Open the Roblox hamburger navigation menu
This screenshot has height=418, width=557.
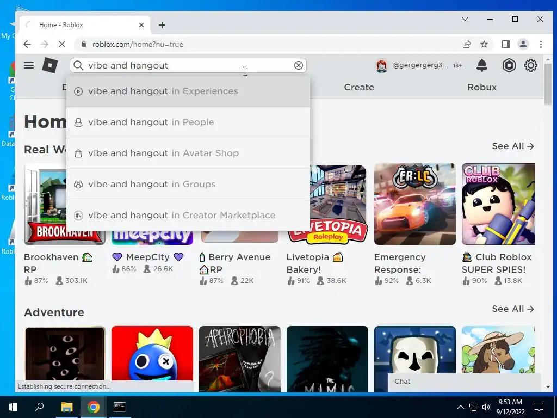click(x=29, y=65)
